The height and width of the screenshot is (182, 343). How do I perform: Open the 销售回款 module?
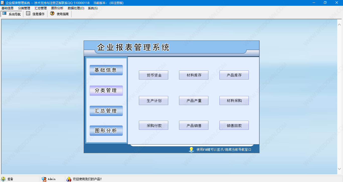pos(234,125)
